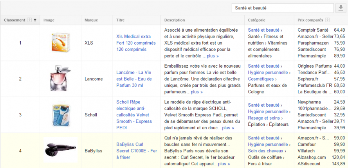
Task: Click Pharmasimple price entry 39,99
Action: tap(321, 128)
